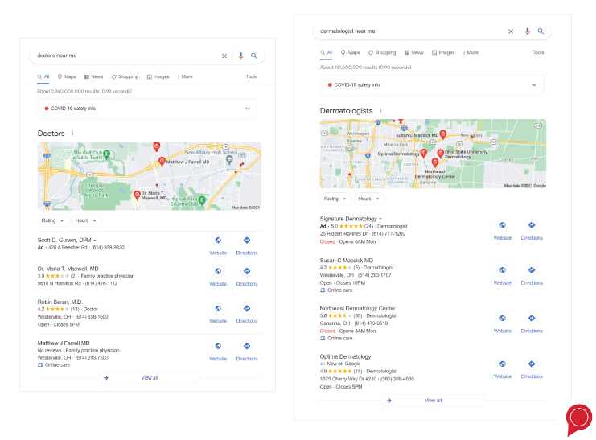Open Website icon for Susan C Massick MD
596x440 pixels.
pos(503,270)
